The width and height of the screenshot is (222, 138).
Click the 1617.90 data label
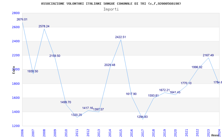pyautogui.click(x=131, y=94)
